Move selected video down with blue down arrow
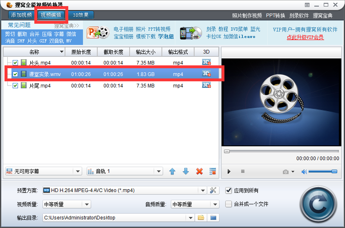Screen dimensions: 345x228 tap(186, 172)
